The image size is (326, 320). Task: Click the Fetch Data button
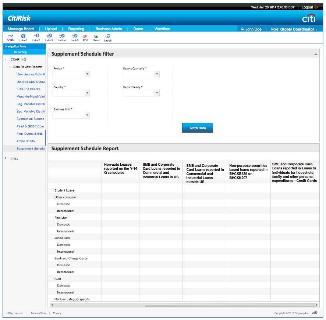pos(198,128)
